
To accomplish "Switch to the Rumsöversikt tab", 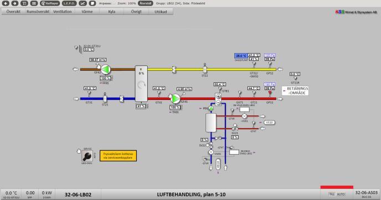I will point(38,12).
